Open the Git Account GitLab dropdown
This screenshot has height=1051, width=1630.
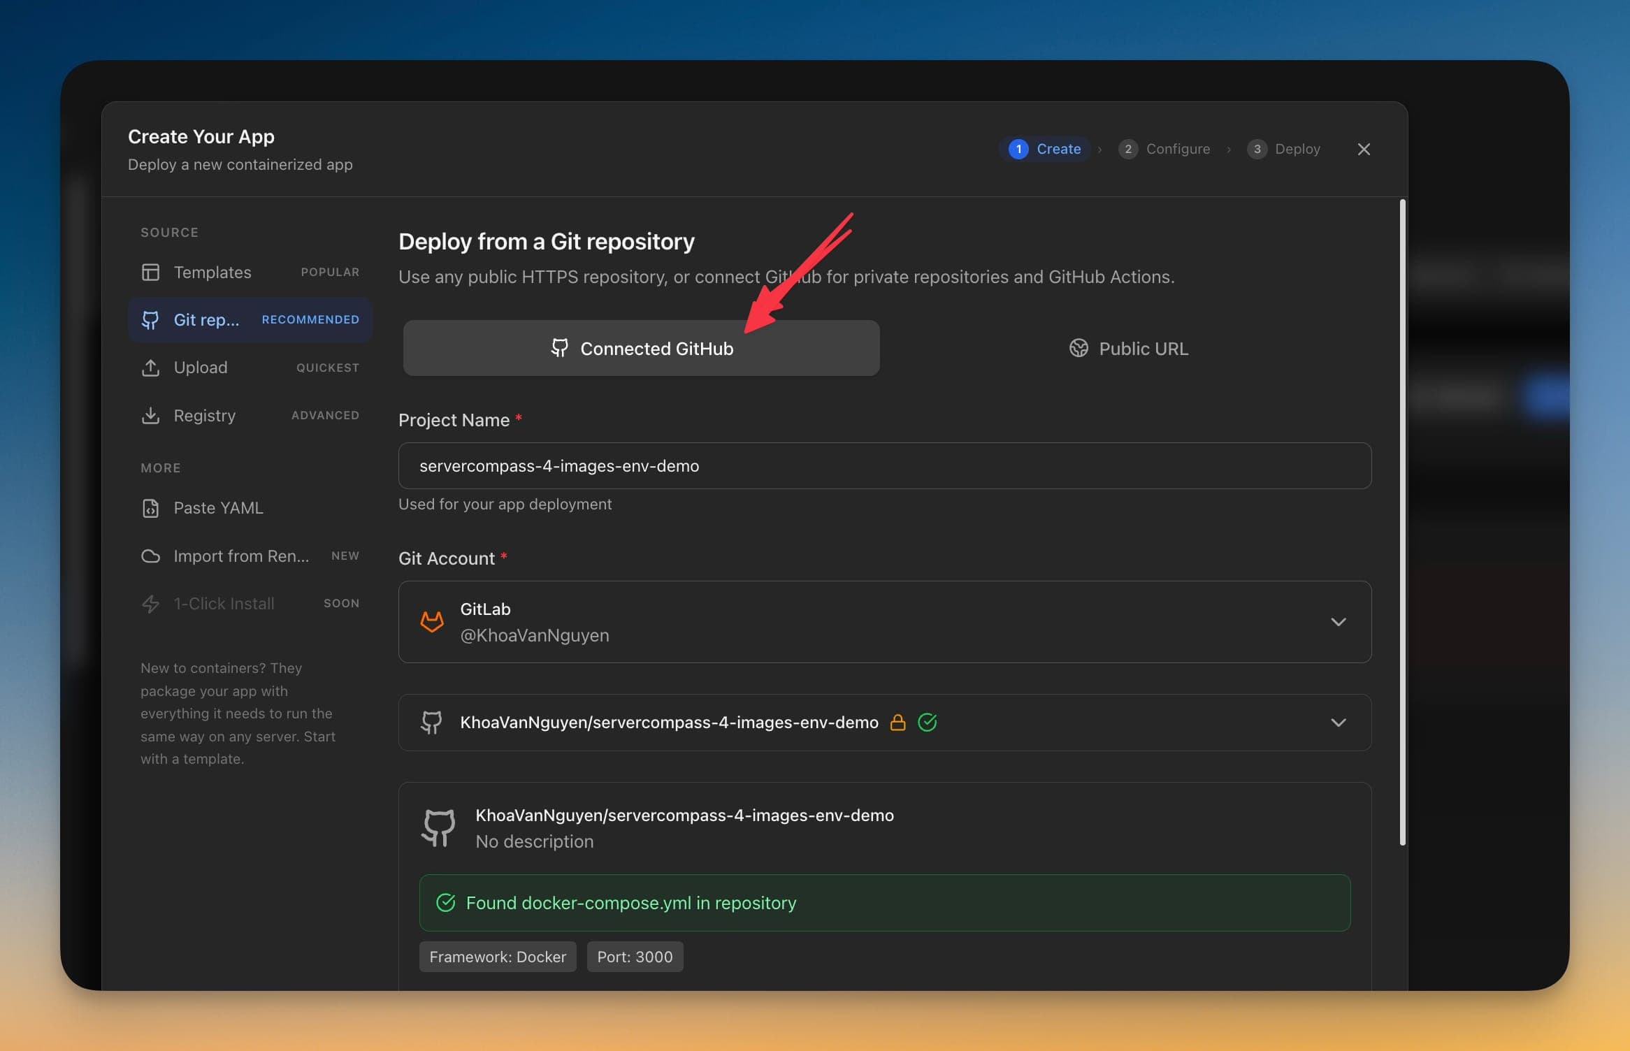point(884,622)
